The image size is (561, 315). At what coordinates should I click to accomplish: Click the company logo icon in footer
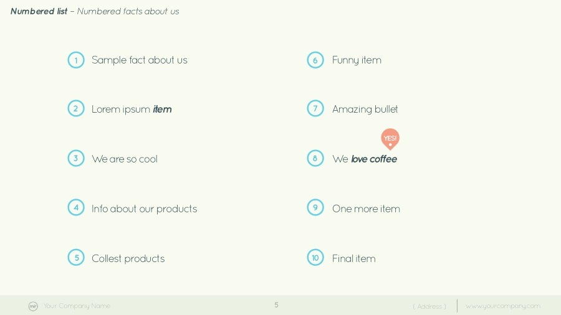pos(33,306)
